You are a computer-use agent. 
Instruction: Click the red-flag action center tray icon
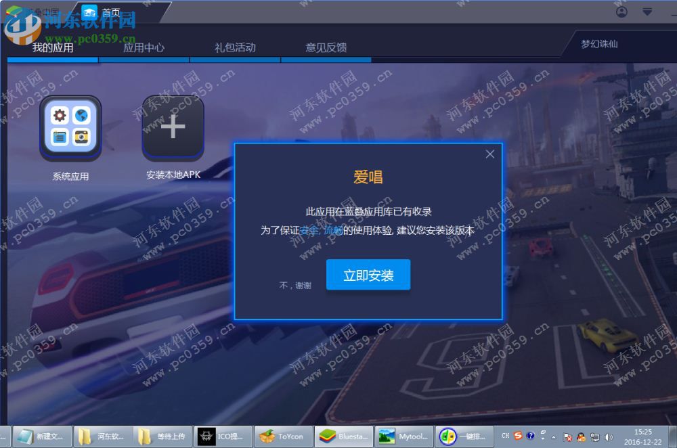[568, 437]
